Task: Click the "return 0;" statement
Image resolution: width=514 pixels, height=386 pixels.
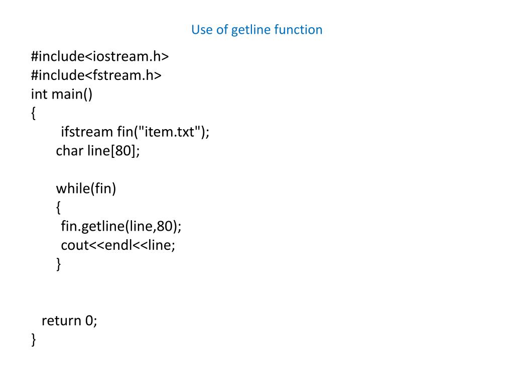Action: pyautogui.click(x=69, y=321)
